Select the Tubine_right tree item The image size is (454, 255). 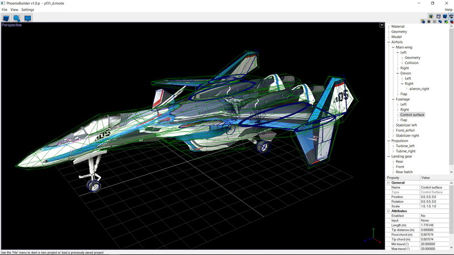coord(406,151)
